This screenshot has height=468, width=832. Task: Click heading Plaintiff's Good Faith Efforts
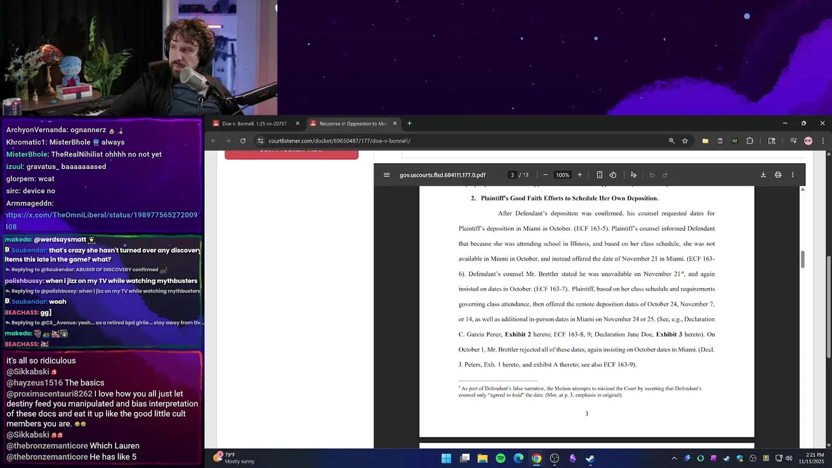point(569,198)
